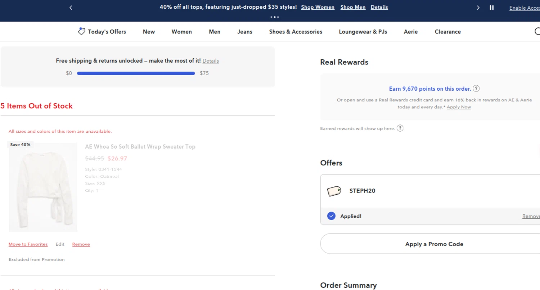The height and width of the screenshot is (290, 540).
Task: Open Shop Women link in banner
Action: click(x=318, y=7)
